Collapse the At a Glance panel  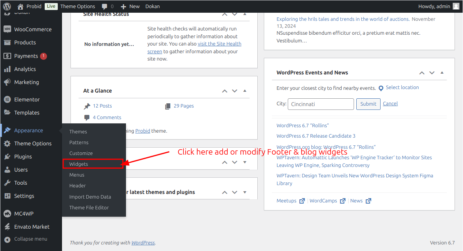tap(245, 91)
